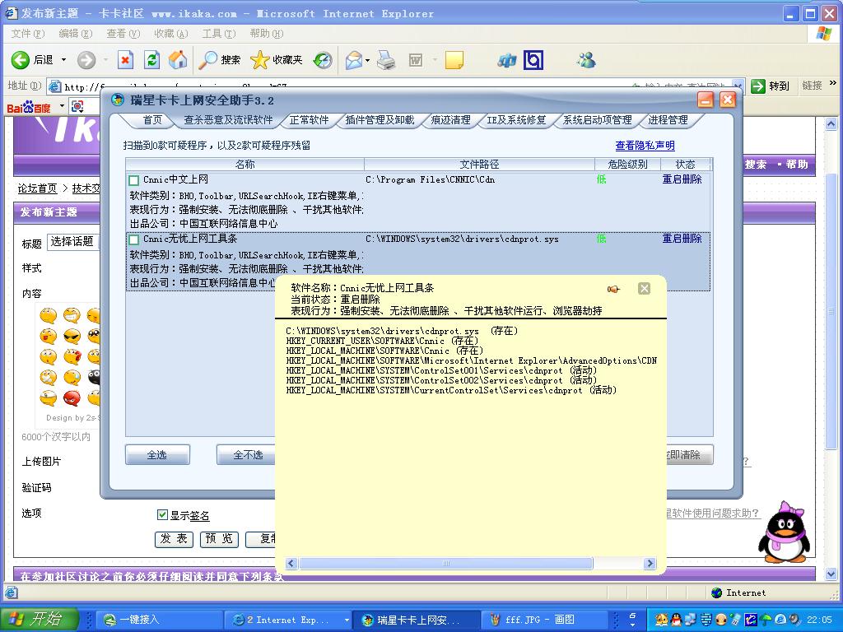This screenshot has width=843, height=632.
Task: Insert the sunglasses emoticon
Action: [72, 337]
